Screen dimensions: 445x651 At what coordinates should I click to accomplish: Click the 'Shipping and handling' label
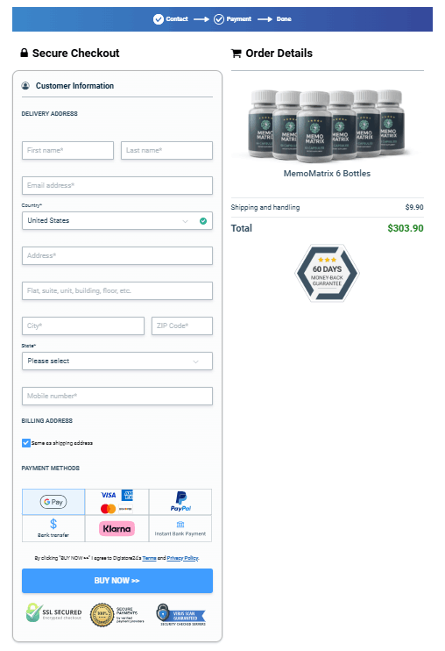click(x=265, y=207)
